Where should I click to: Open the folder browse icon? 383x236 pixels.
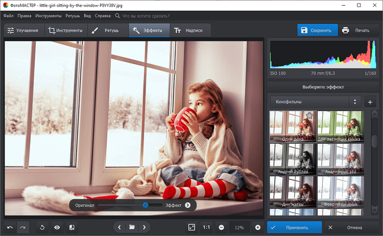132,227
